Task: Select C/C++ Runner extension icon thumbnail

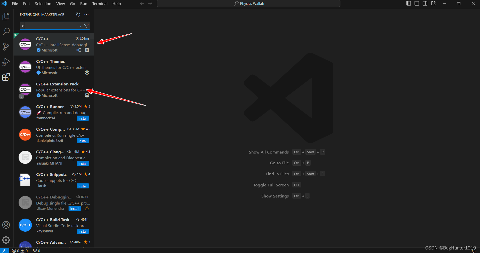Action: [25, 112]
